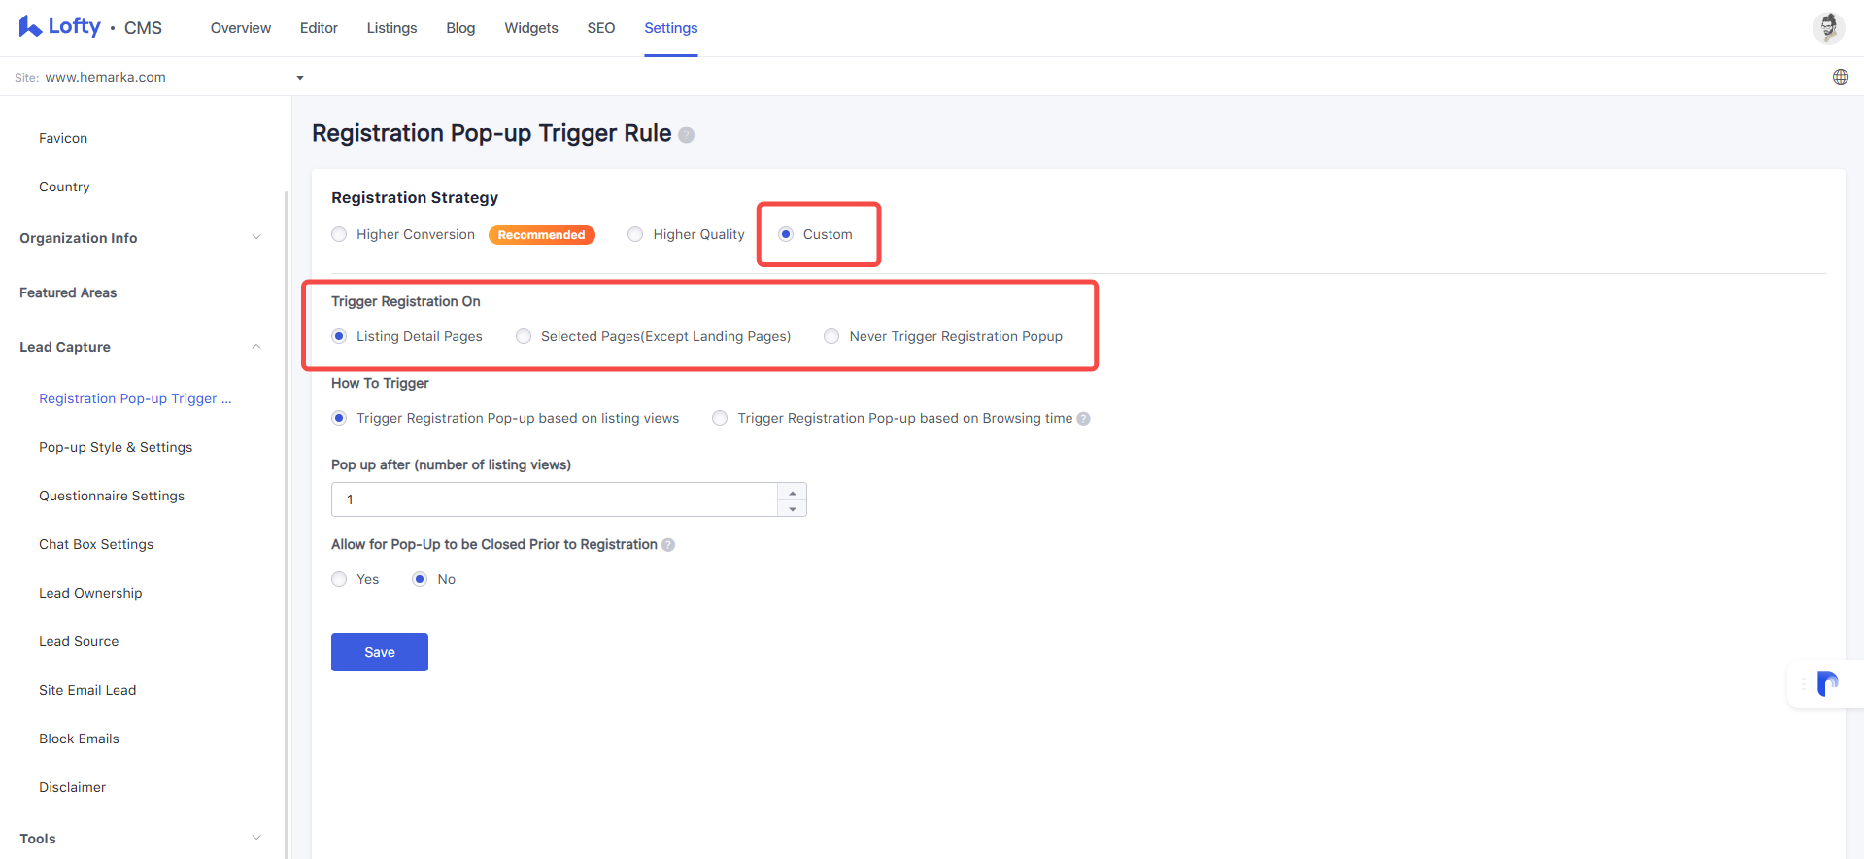Viewport: 1864px width, 859px height.
Task: Open Lead Ownership
Action: (x=90, y=593)
